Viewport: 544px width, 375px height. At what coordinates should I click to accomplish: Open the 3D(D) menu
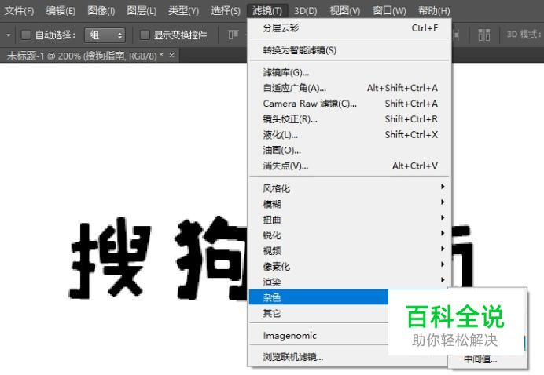[x=305, y=11]
